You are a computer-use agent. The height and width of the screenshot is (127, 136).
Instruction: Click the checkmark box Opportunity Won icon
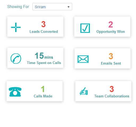point(85,28)
